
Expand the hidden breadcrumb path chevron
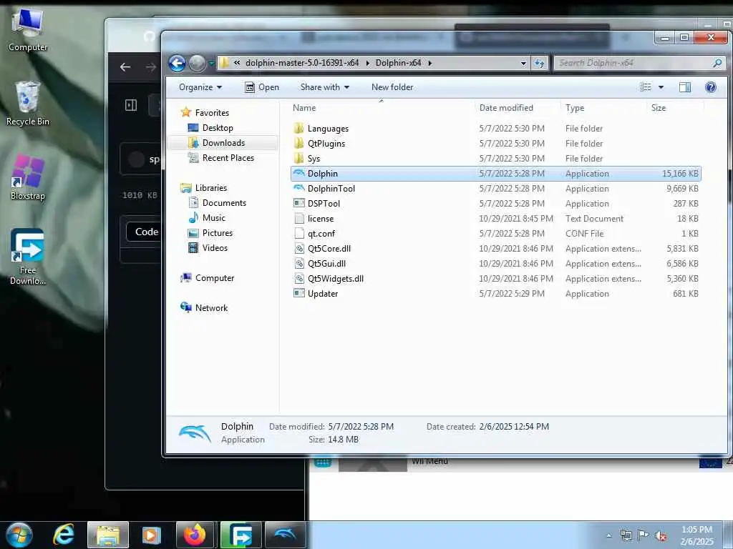tap(237, 63)
